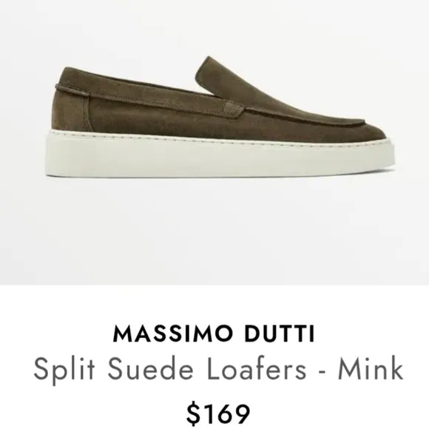Image resolution: width=429 pixels, height=429 pixels.
Task: Select the $169 price label
Action: coord(218,413)
